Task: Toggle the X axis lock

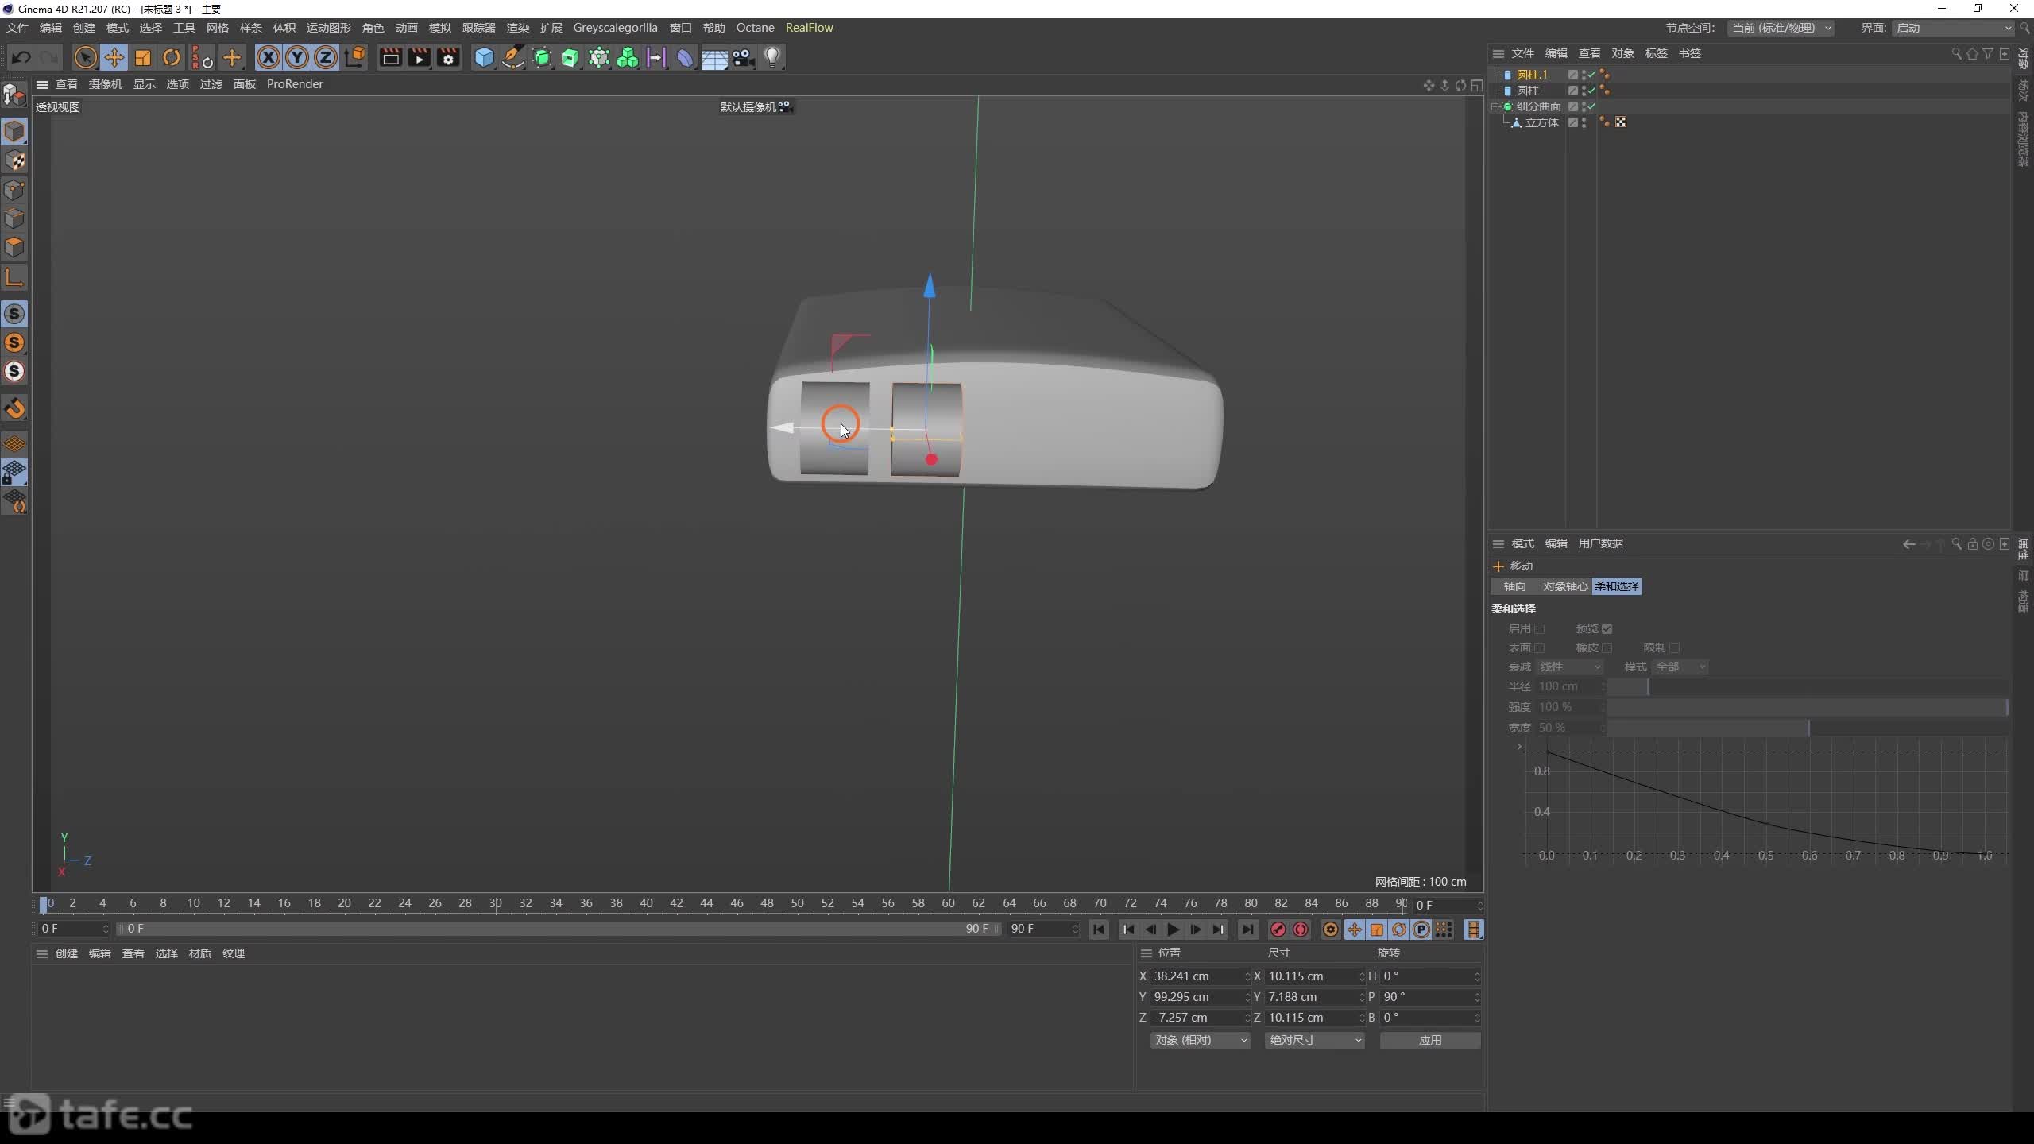Action: tap(269, 57)
